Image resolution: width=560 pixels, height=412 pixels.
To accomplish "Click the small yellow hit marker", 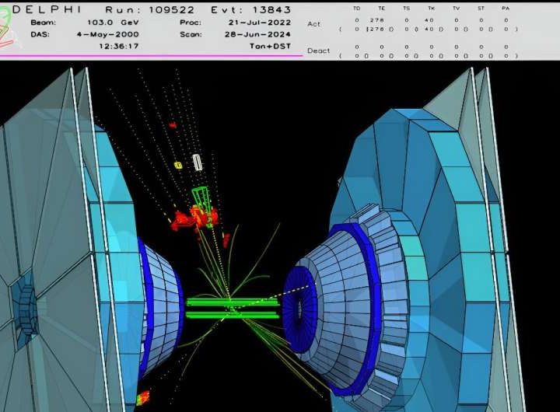I will tap(177, 166).
